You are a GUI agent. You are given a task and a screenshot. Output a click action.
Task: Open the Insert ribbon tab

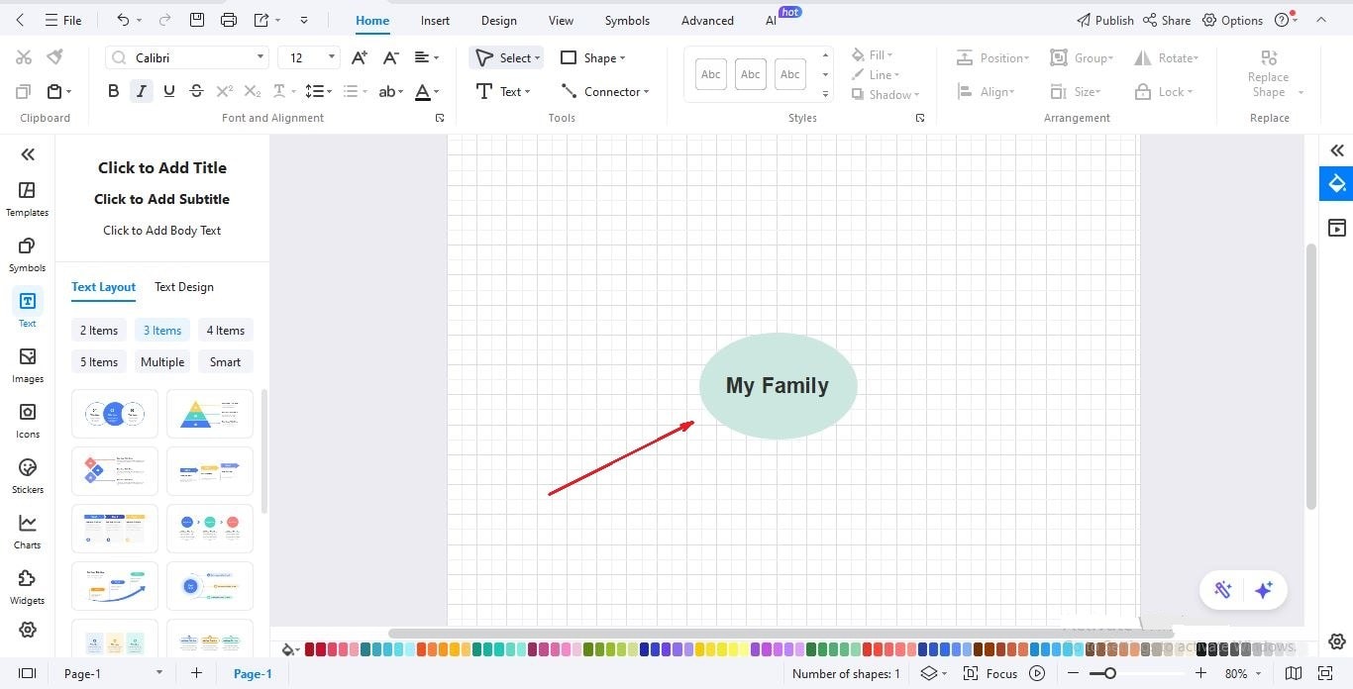point(435,20)
